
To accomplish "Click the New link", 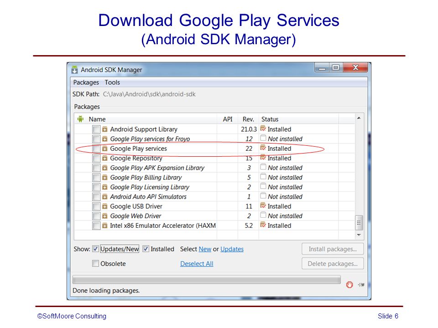I will pyautogui.click(x=205, y=249).
